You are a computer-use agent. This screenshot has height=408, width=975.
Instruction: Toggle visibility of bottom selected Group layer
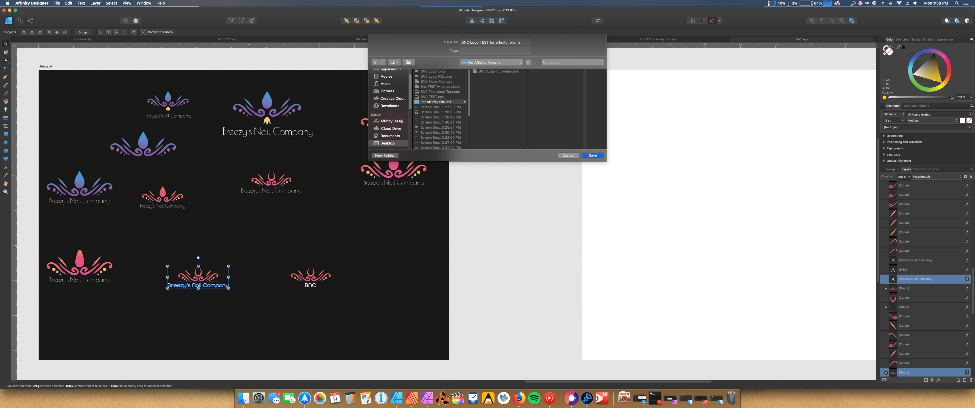[967, 372]
